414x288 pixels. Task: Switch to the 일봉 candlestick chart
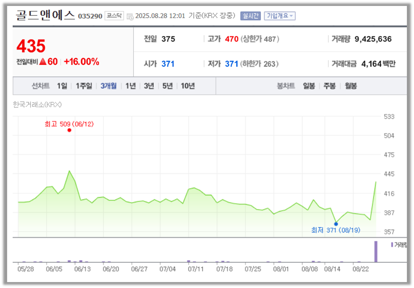click(309, 86)
